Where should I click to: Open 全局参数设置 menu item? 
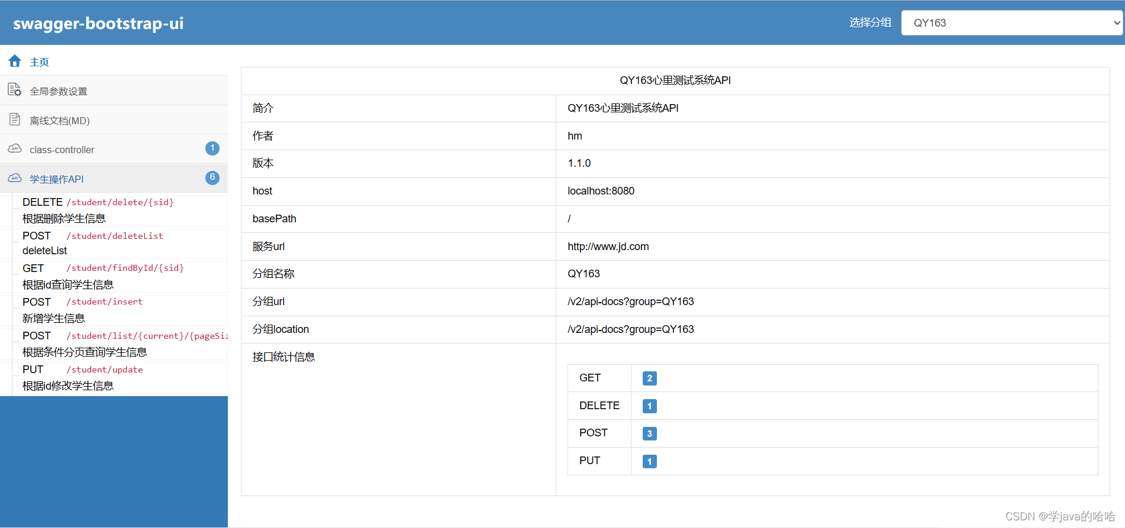(114, 90)
